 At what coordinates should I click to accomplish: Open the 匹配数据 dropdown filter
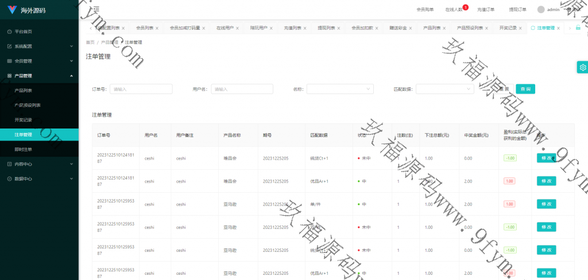[444, 89]
